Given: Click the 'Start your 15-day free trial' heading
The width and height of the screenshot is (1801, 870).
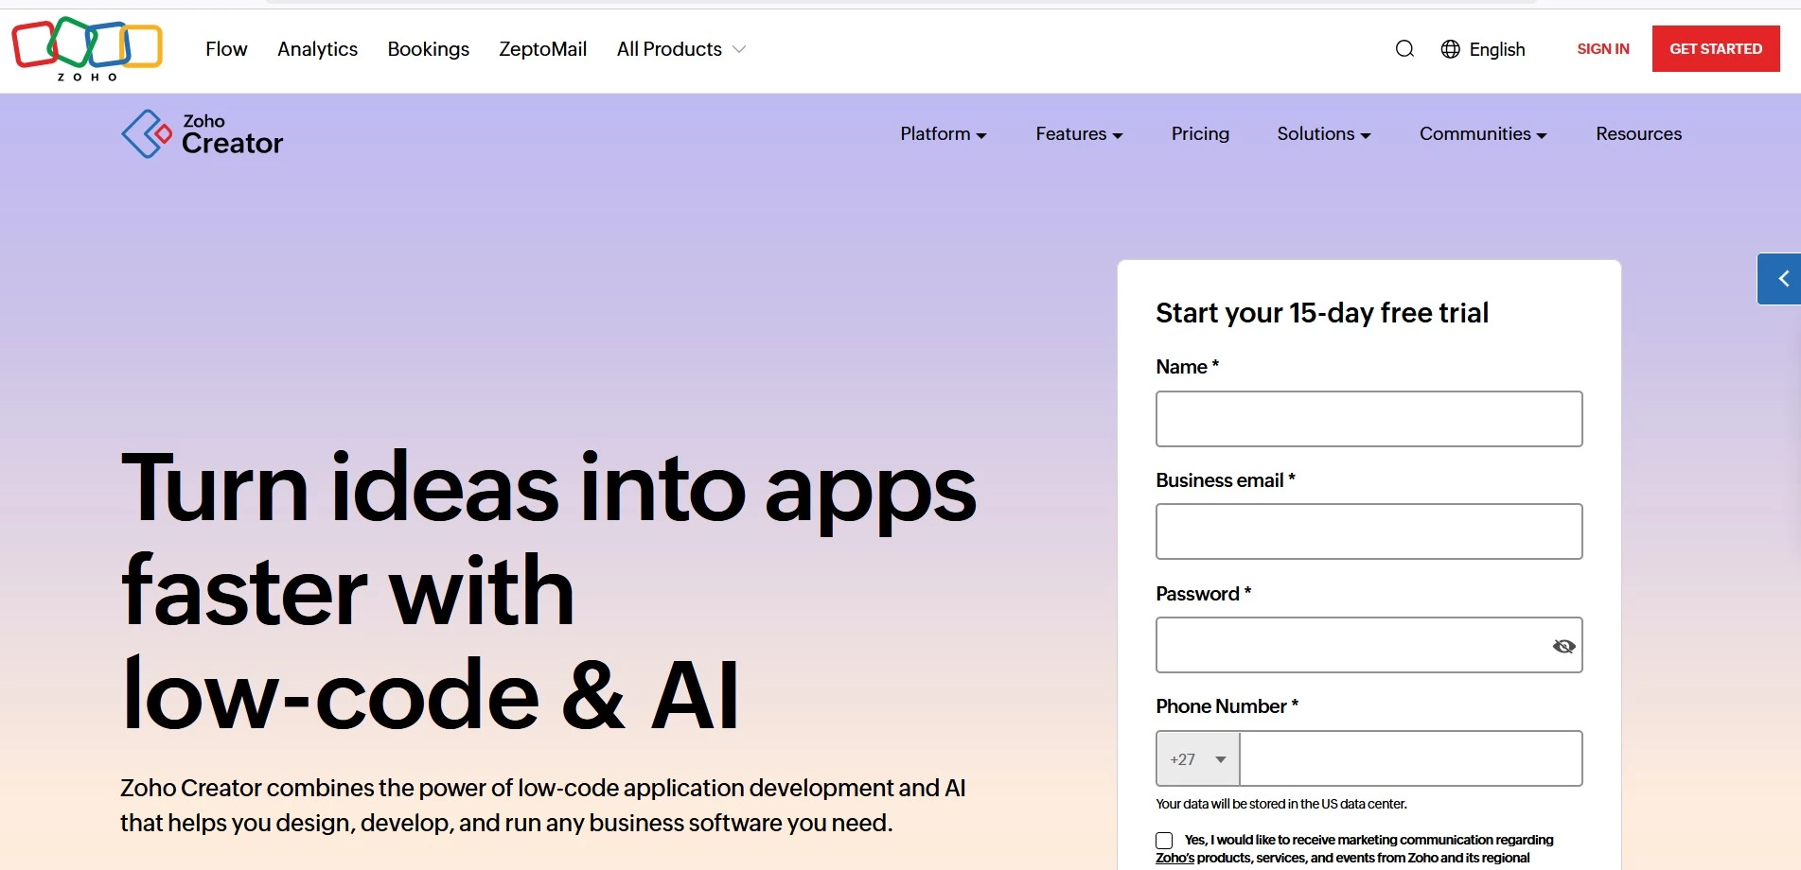Looking at the screenshot, I should [x=1322, y=313].
